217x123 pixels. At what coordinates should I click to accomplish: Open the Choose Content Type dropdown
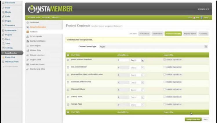pyautogui.click(x=153, y=47)
